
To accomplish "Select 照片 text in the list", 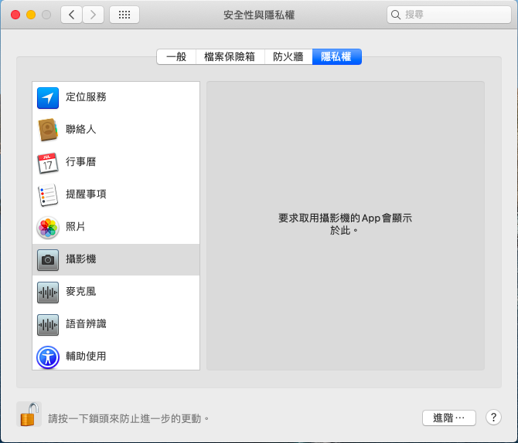I will click(x=76, y=226).
